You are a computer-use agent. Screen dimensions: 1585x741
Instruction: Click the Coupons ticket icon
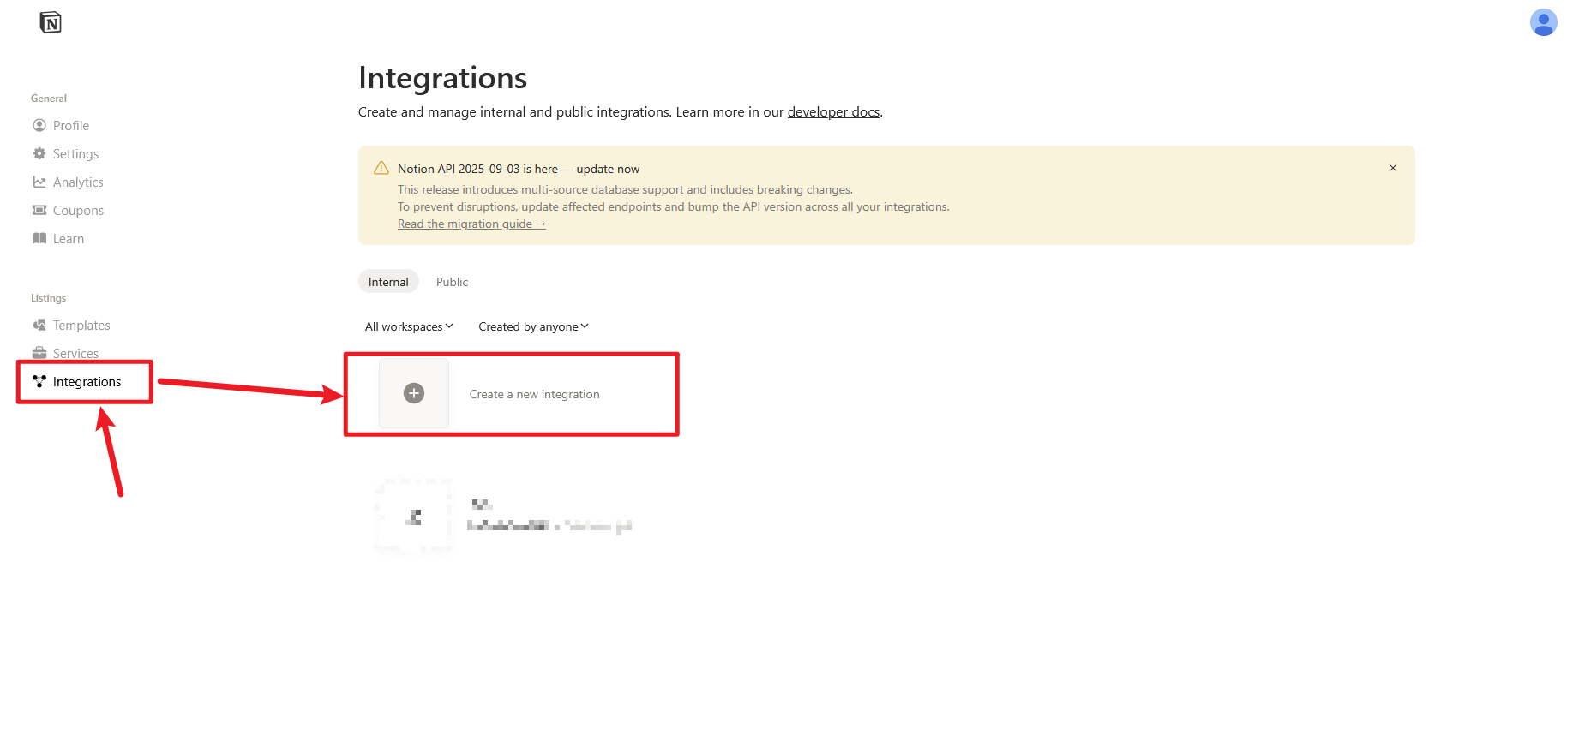click(39, 210)
